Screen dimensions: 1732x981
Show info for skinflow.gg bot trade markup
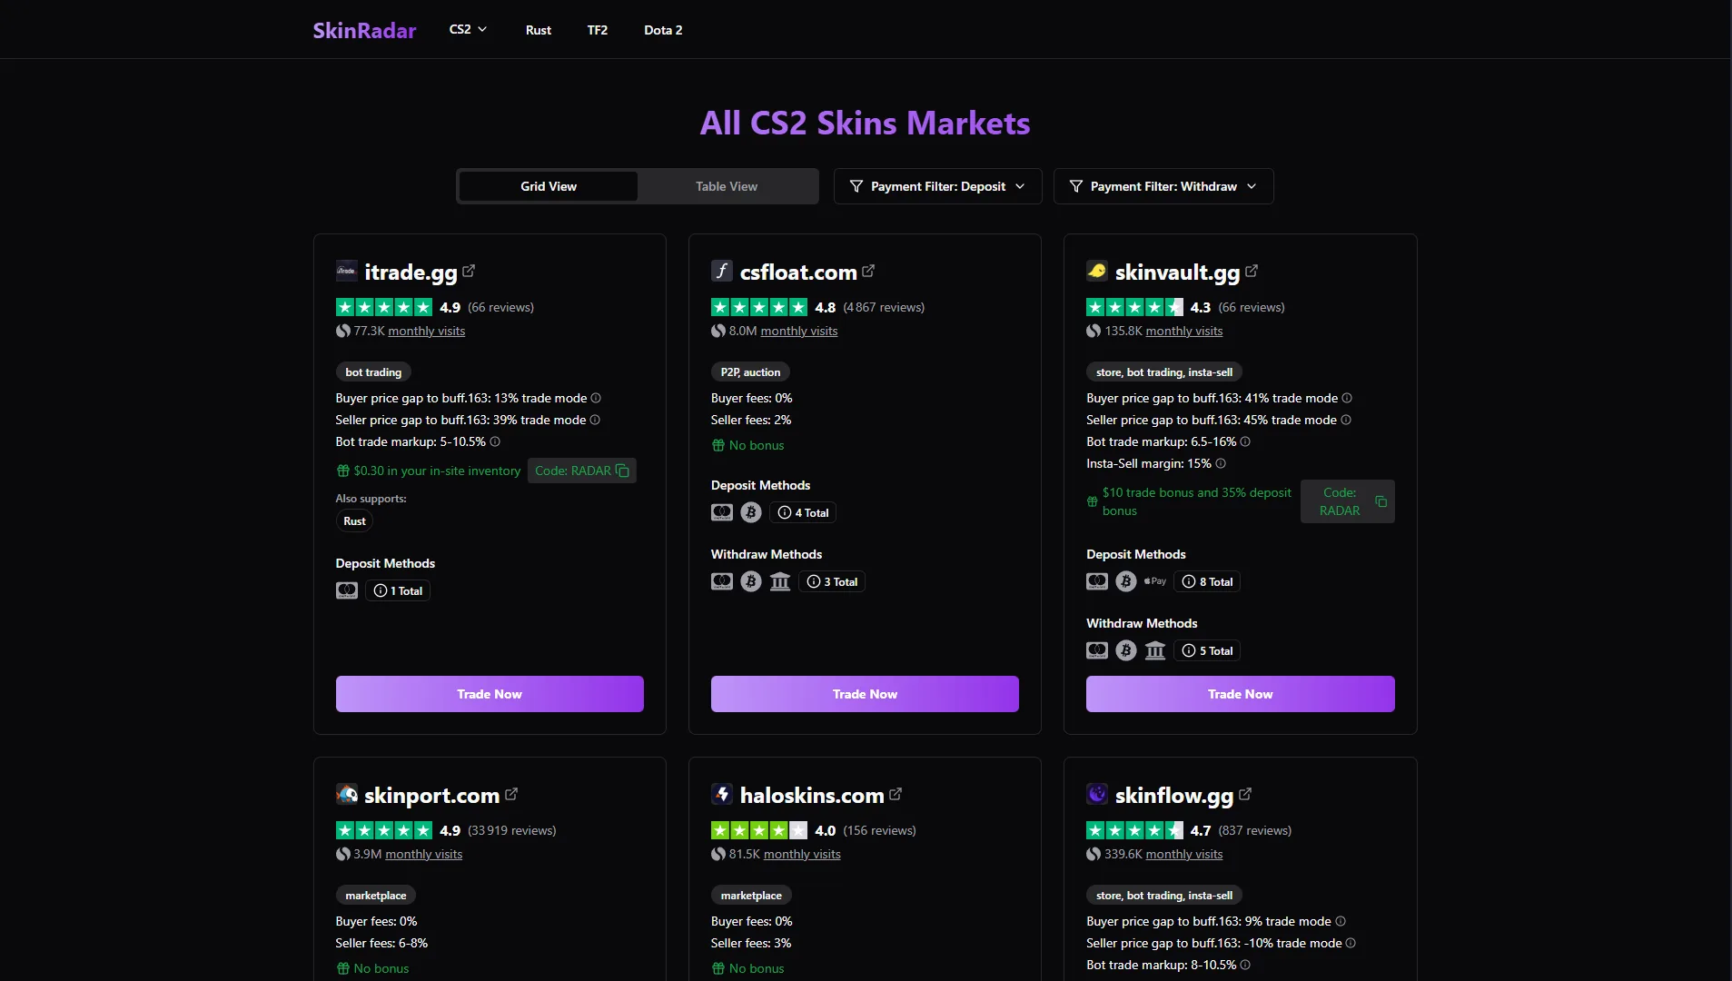tap(1245, 965)
